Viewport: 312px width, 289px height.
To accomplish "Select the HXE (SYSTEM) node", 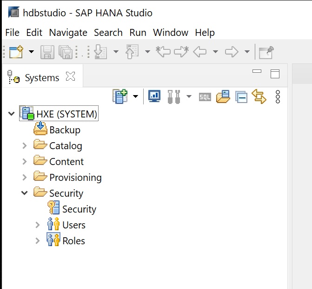I will (x=66, y=114).
